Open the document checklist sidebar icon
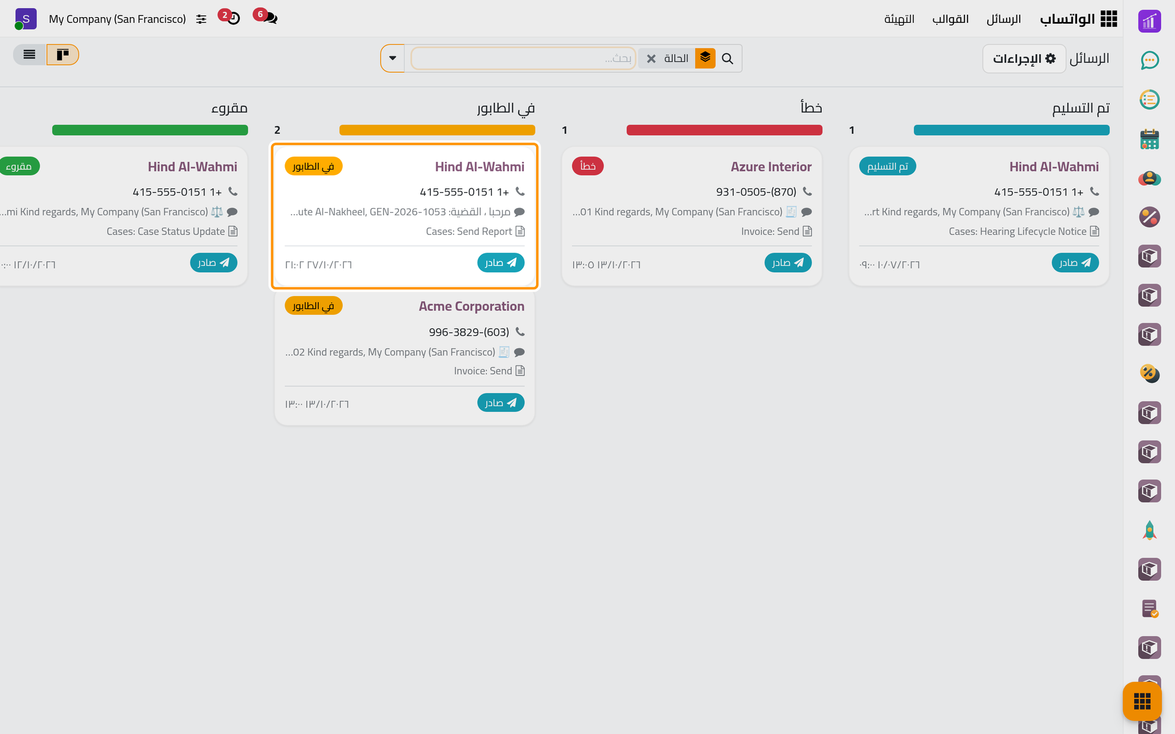 coord(1149,609)
